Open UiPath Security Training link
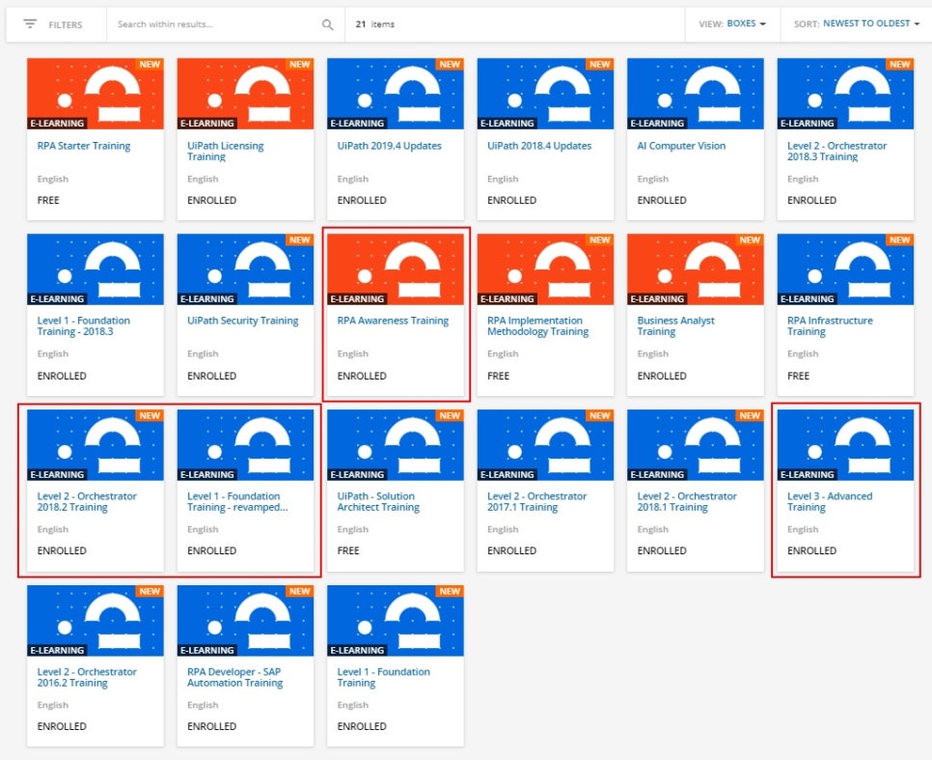The image size is (932, 760). (x=242, y=321)
